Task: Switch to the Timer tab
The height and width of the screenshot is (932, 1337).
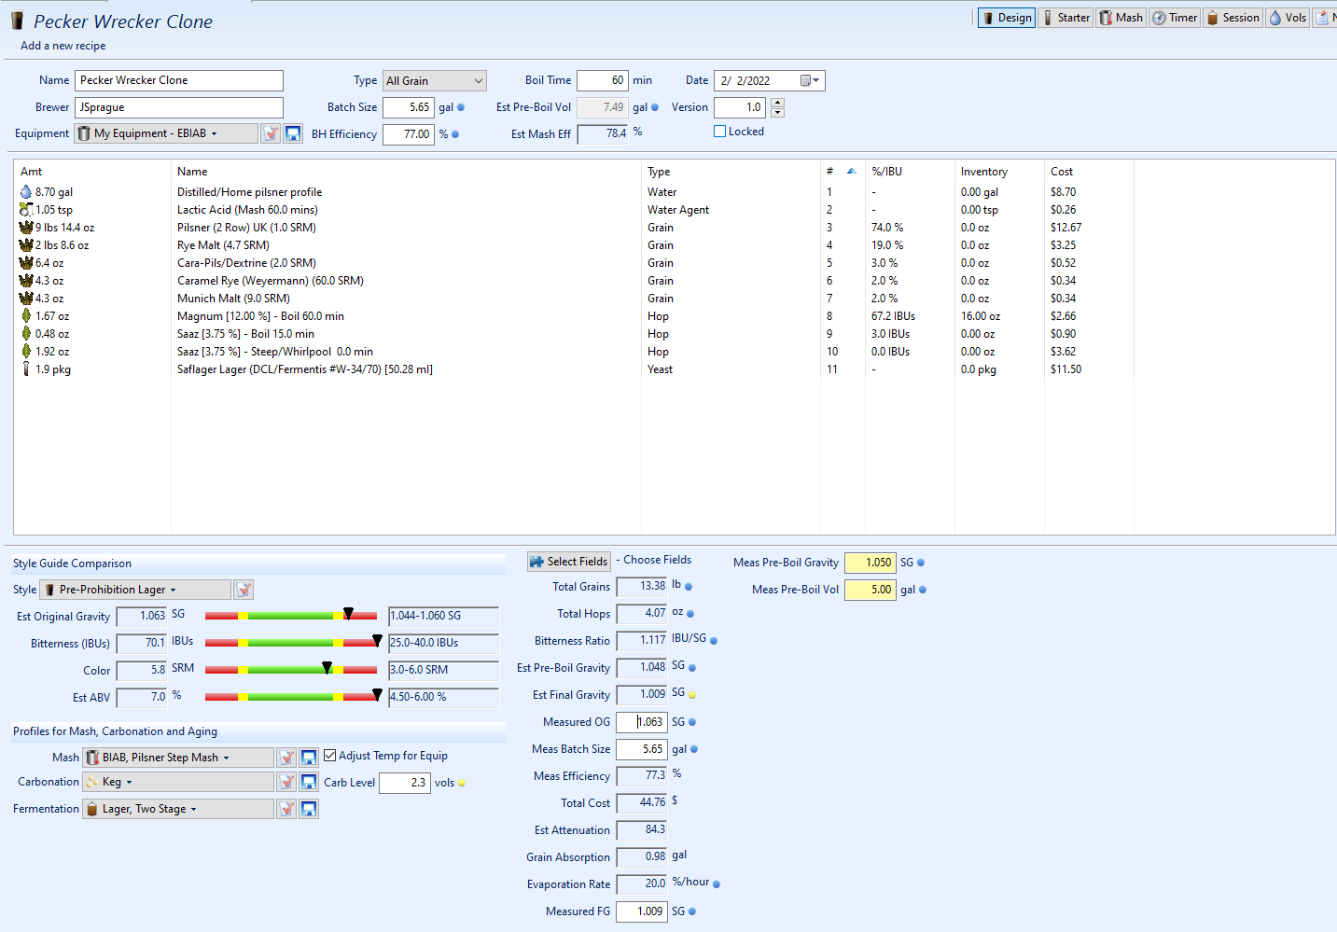Action: click(x=1175, y=18)
